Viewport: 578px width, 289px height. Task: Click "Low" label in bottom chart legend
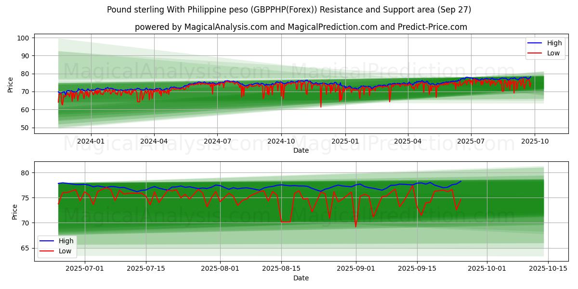pos(65,251)
